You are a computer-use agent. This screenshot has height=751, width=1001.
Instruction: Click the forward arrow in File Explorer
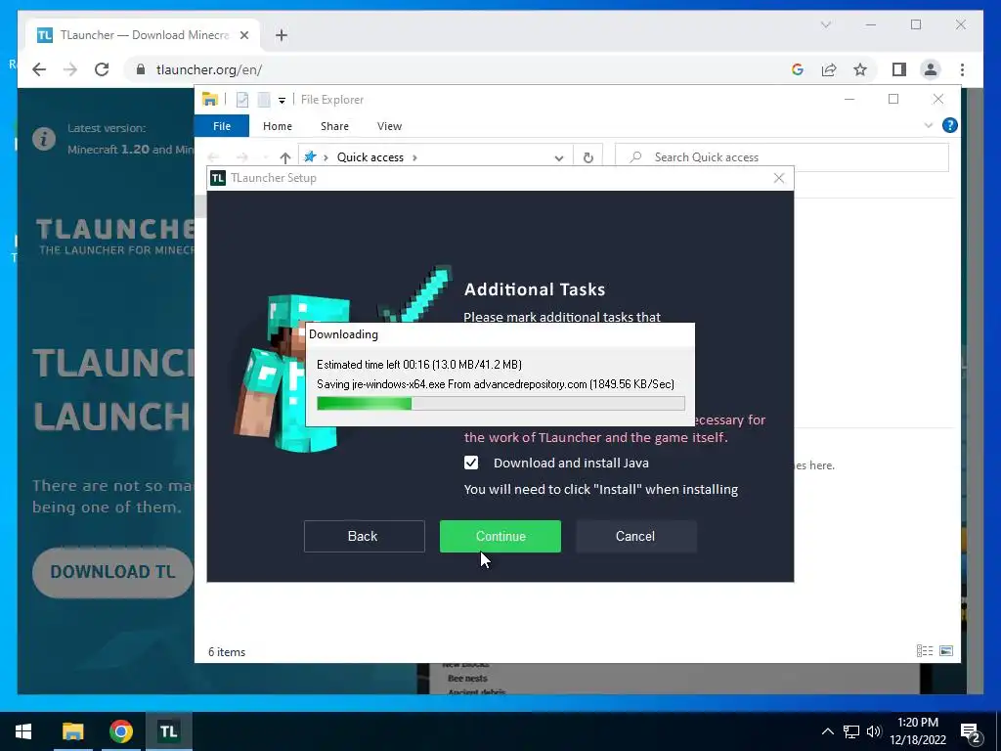click(x=242, y=157)
